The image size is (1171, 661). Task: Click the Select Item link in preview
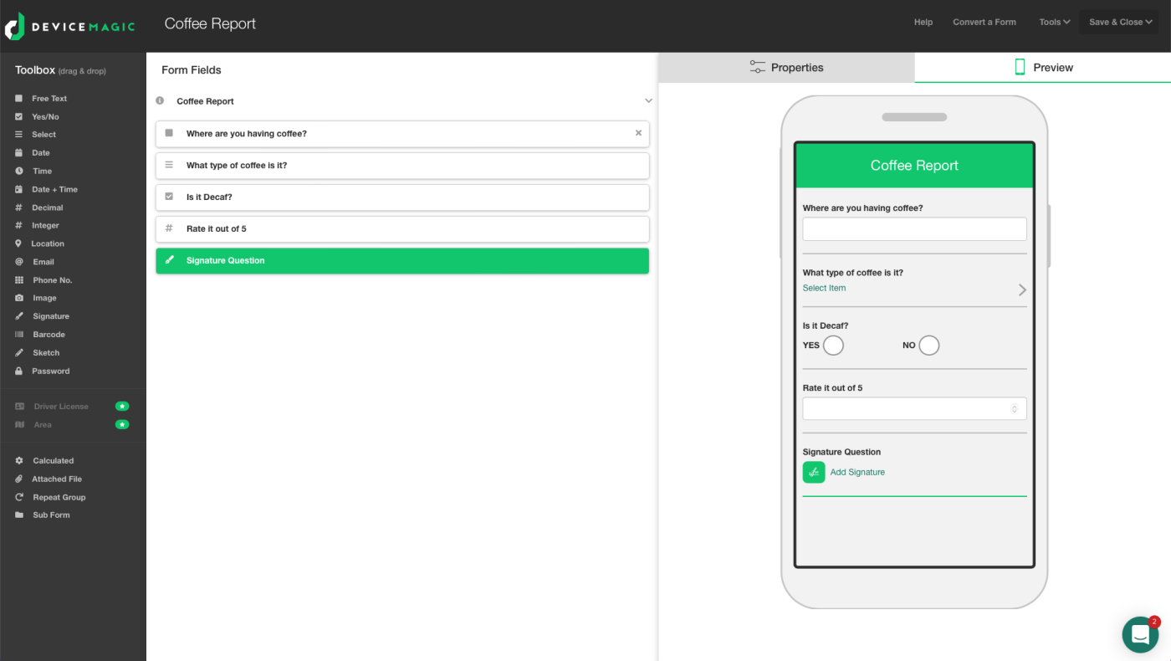click(824, 288)
